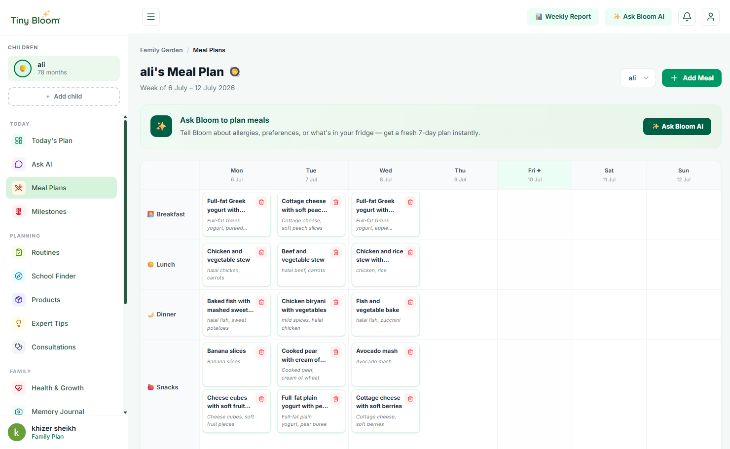Click the Mon 6 Jul column header

coord(237,175)
